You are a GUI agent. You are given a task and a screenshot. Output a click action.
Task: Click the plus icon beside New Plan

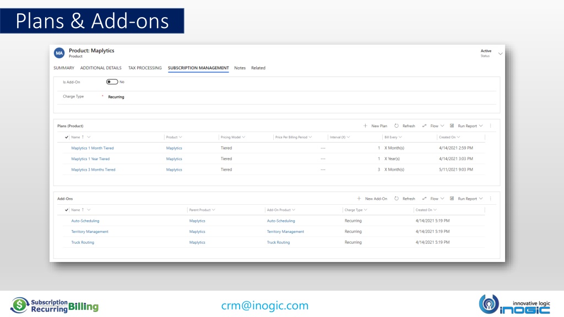point(365,126)
